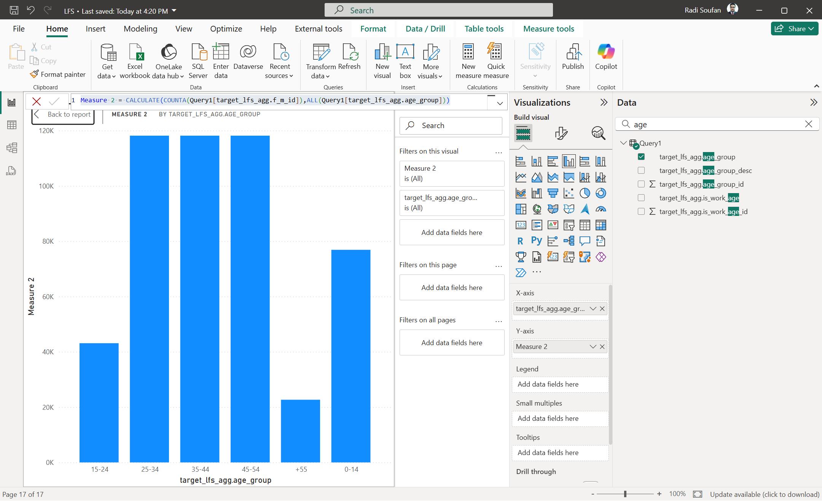Switch to Table view in left sidebar
The image size is (822, 501).
coord(12,125)
